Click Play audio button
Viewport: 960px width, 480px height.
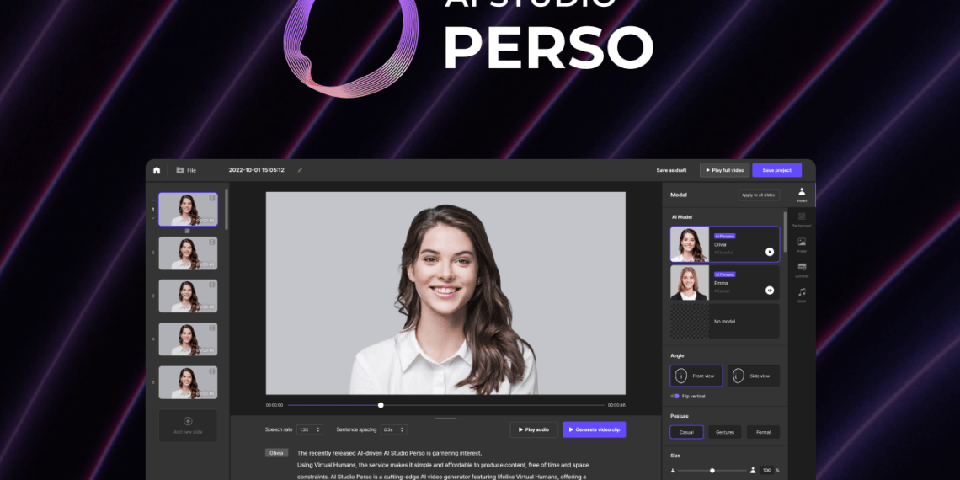coord(534,429)
